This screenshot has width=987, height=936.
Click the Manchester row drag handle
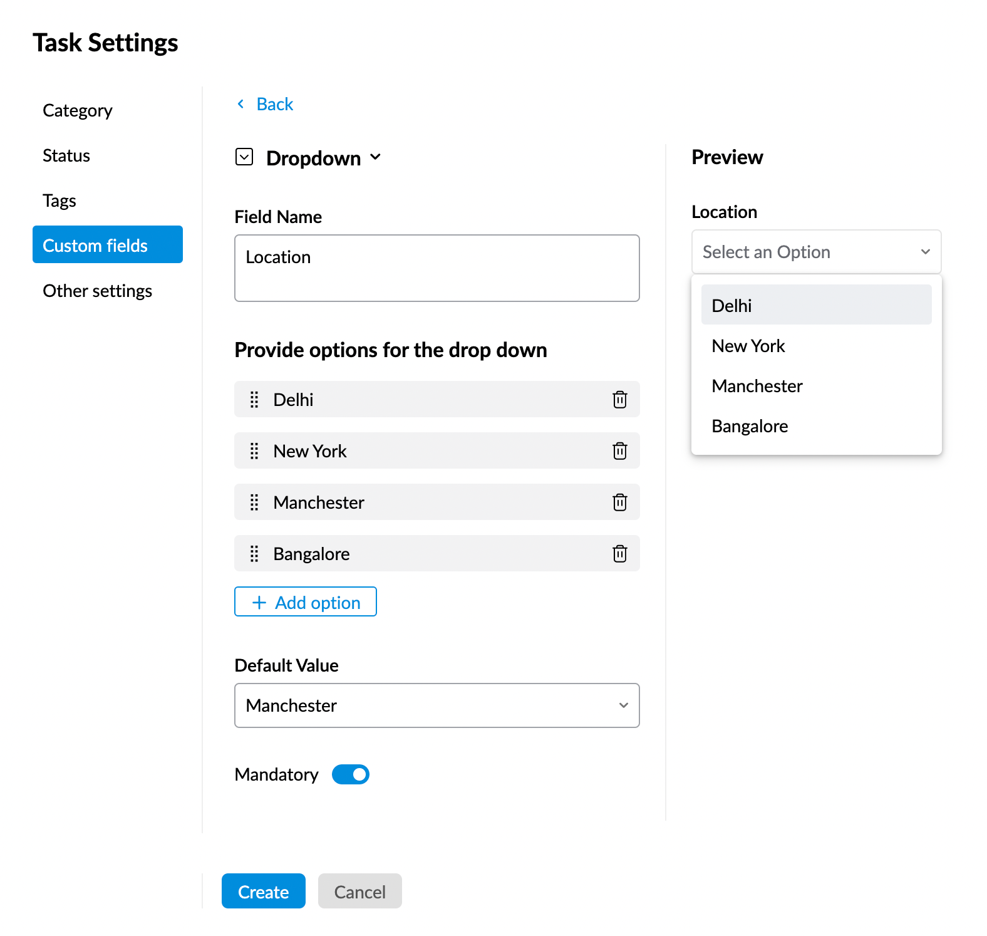(254, 502)
